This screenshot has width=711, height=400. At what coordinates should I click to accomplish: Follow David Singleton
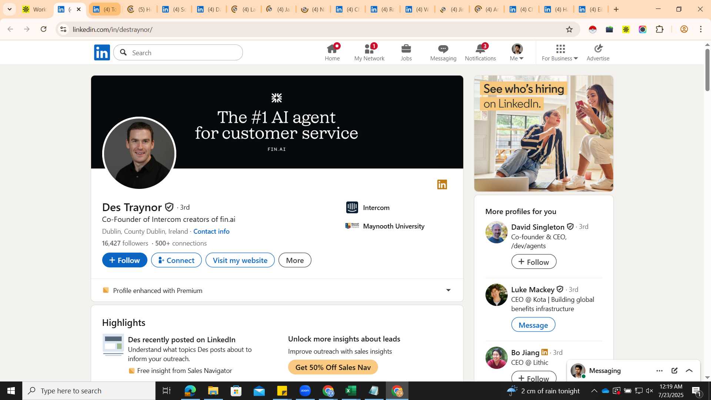pos(534,262)
